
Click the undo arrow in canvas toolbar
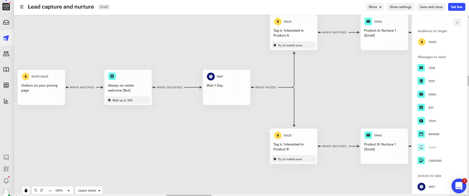coord(36,190)
